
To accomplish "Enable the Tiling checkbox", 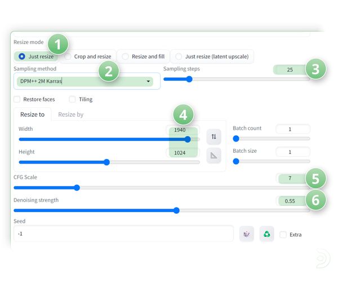I will 73,99.
